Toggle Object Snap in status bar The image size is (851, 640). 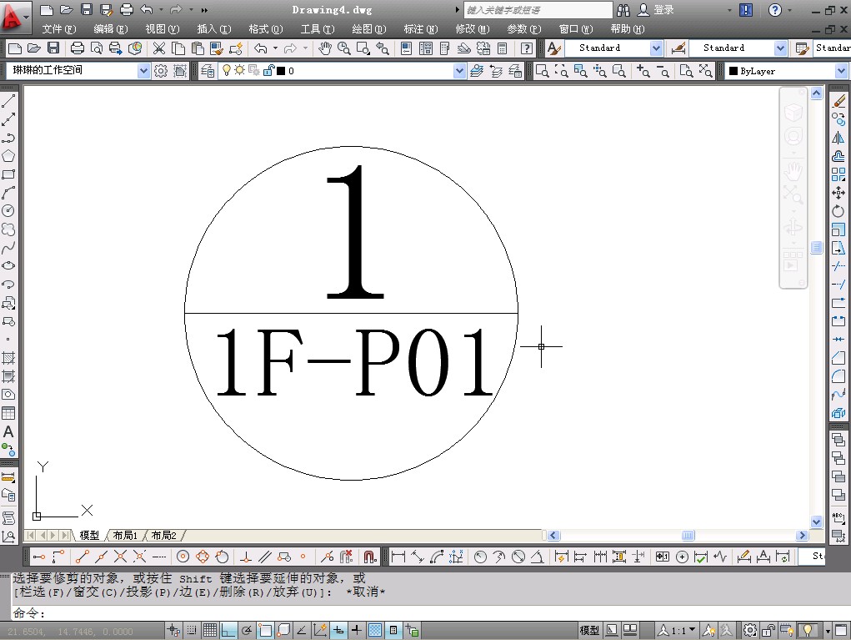pyautogui.click(x=265, y=630)
